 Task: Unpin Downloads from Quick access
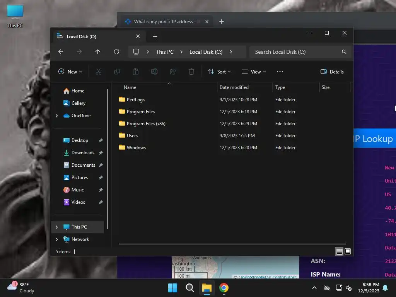click(x=101, y=153)
